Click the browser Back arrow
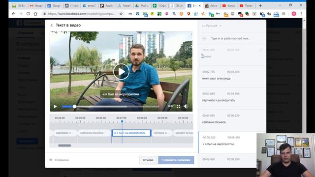315x177 pixels. (13, 14)
